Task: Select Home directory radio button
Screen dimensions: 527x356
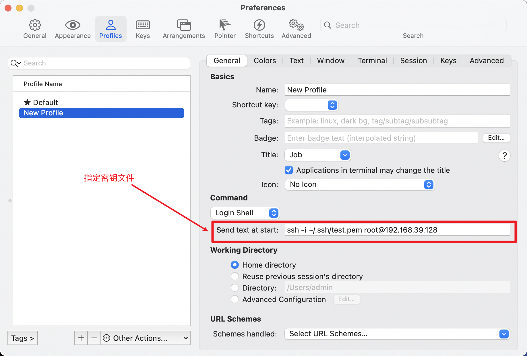Action: (235, 265)
